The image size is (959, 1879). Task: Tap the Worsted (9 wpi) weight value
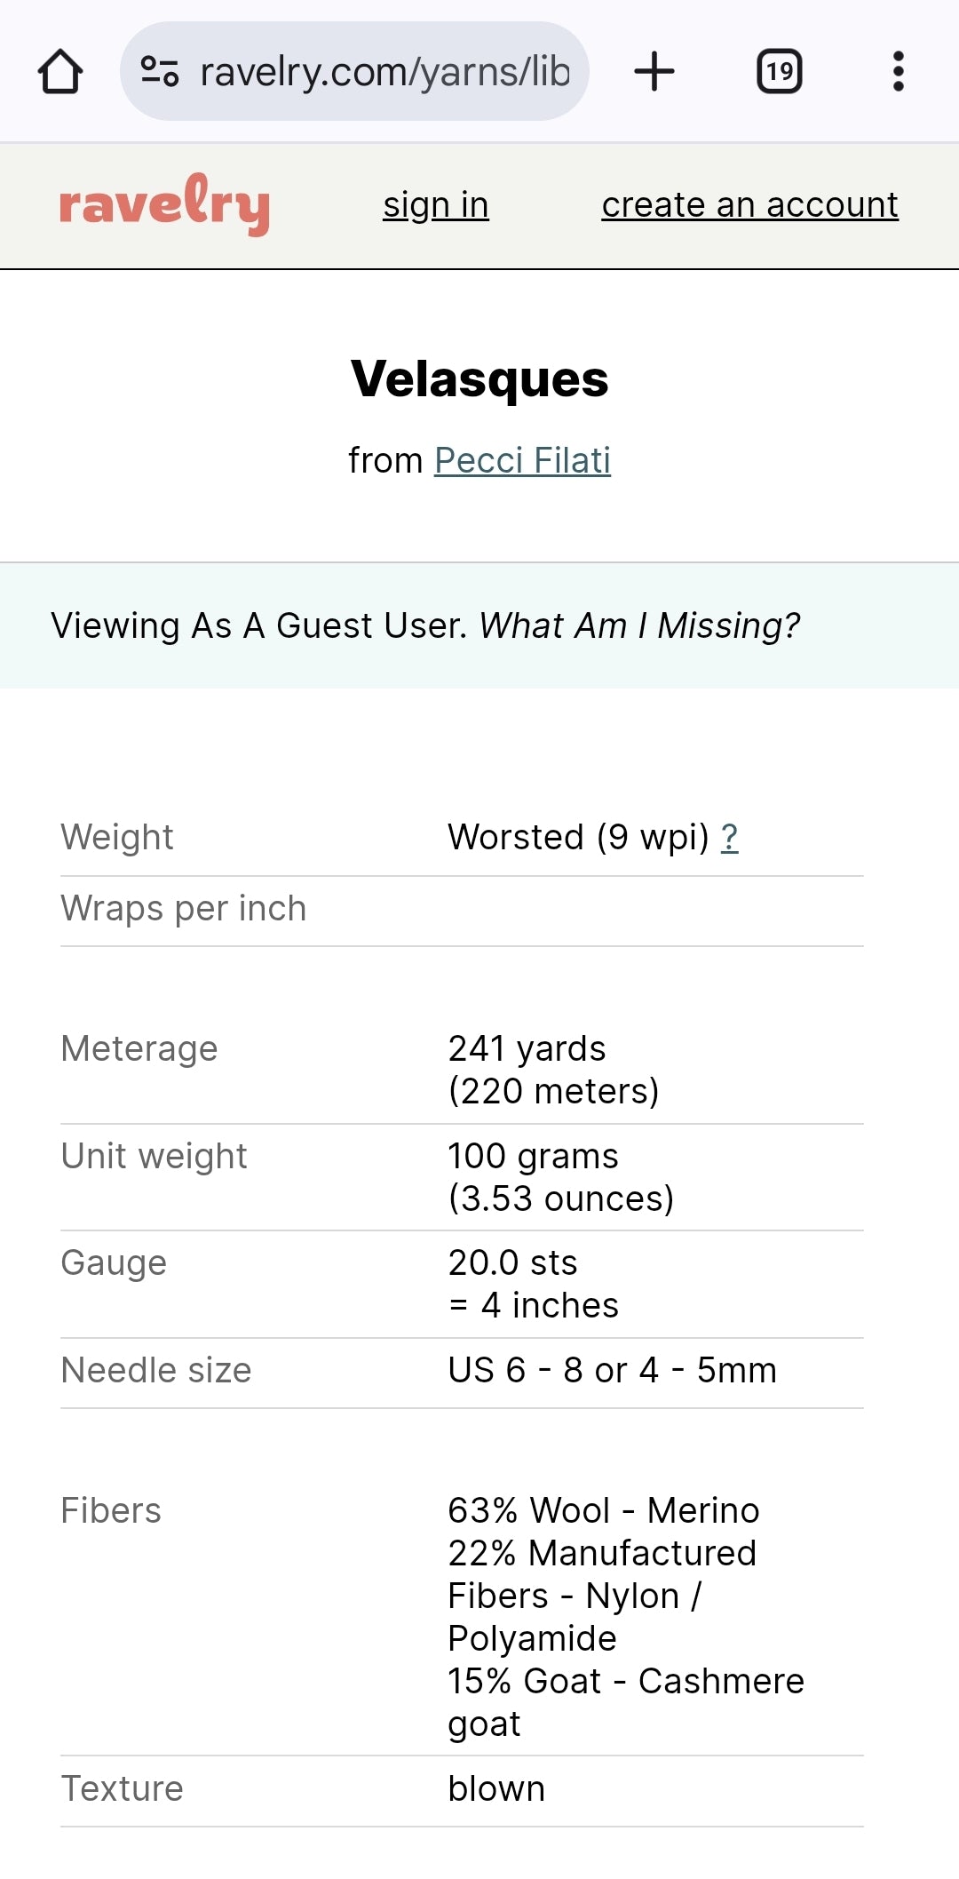click(x=577, y=837)
